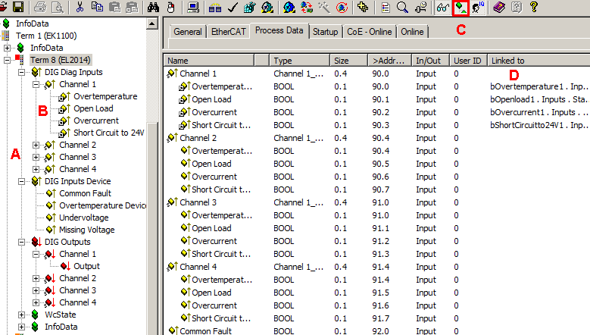590x335 pixels.
Task: Click the yellow puzzle-pieces toolbar icon
Action: pyautogui.click(x=363, y=7)
